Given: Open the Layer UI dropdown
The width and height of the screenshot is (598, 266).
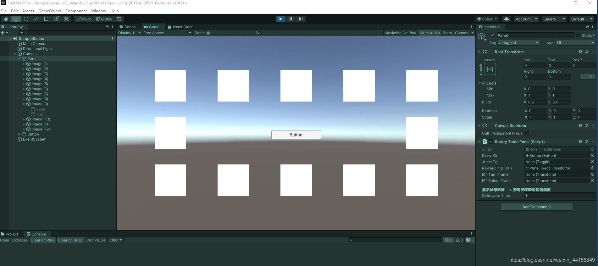Looking at the screenshot, I should 575,43.
